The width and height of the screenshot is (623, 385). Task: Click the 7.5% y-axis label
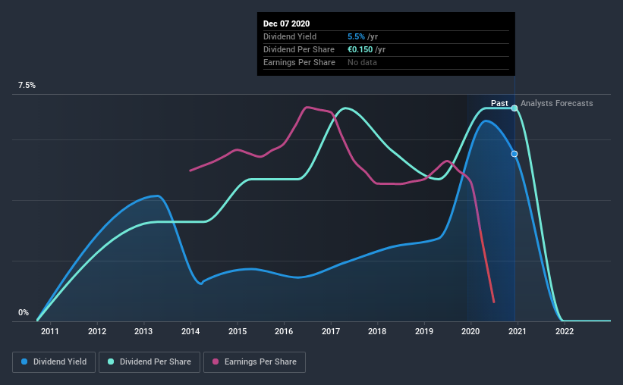[27, 86]
